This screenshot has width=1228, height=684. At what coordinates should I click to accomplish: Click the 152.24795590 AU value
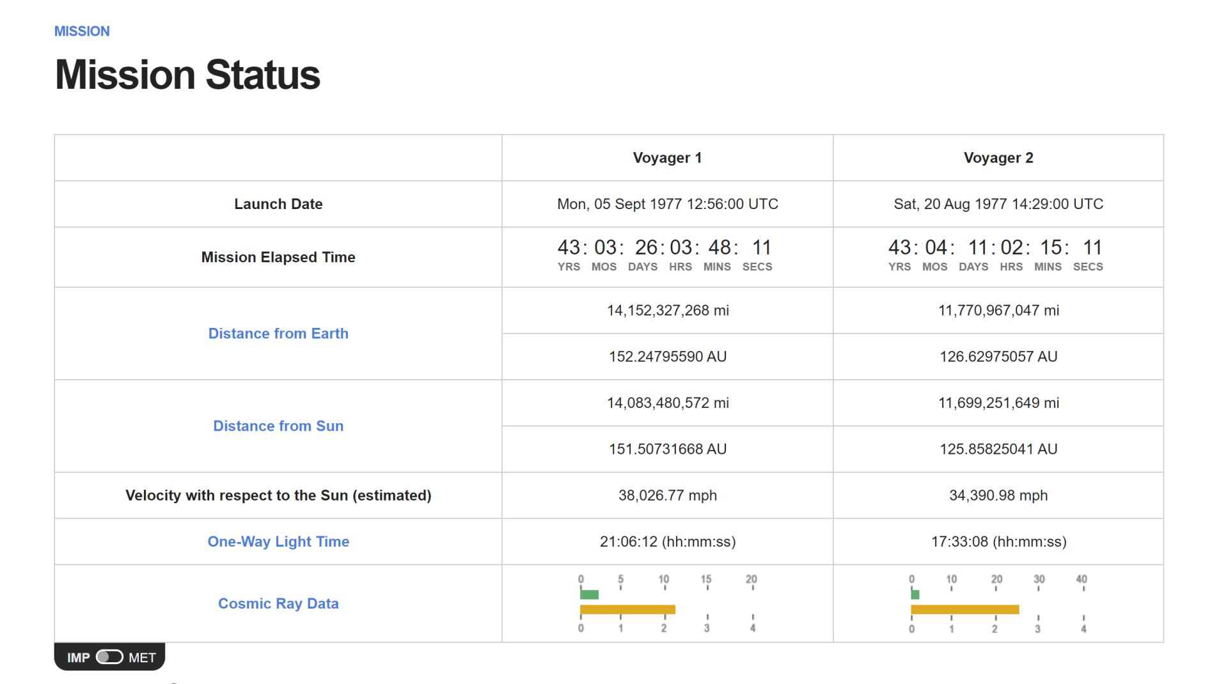click(668, 357)
